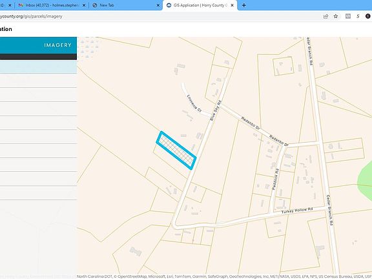Switch to the New Tab tab
This screenshot has width=372, height=279.
click(126, 5)
